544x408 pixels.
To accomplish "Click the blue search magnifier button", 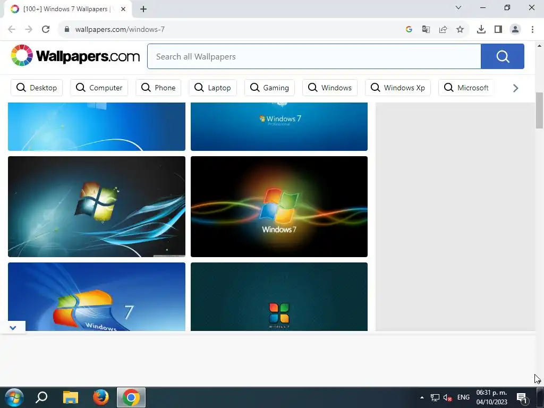I will (x=503, y=56).
